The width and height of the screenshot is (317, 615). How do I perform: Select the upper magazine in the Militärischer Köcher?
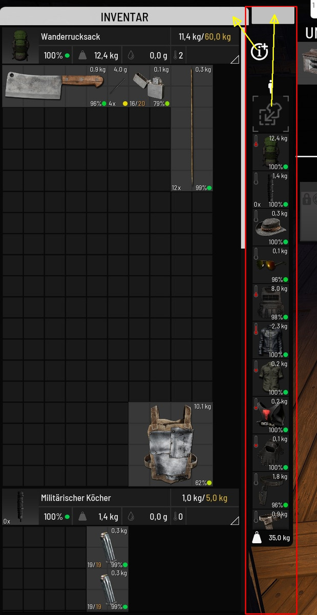point(108,547)
